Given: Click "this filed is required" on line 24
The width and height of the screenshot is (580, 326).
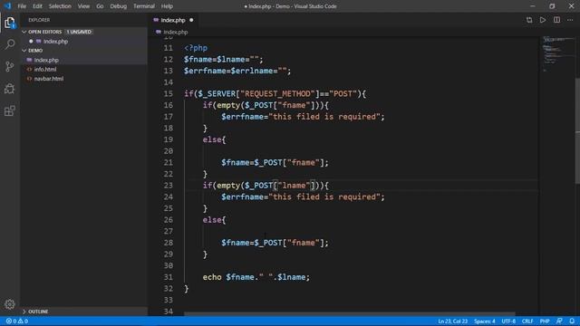Looking at the screenshot, I should [x=324, y=197].
